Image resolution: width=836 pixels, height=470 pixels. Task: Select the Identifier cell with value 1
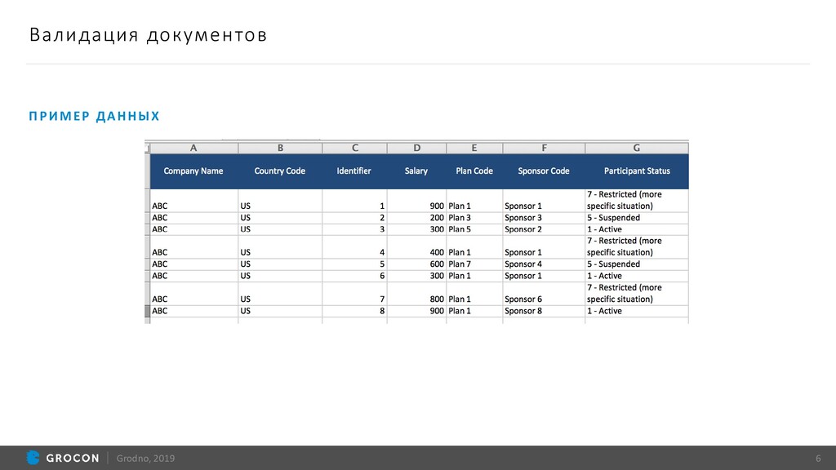point(354,201)
